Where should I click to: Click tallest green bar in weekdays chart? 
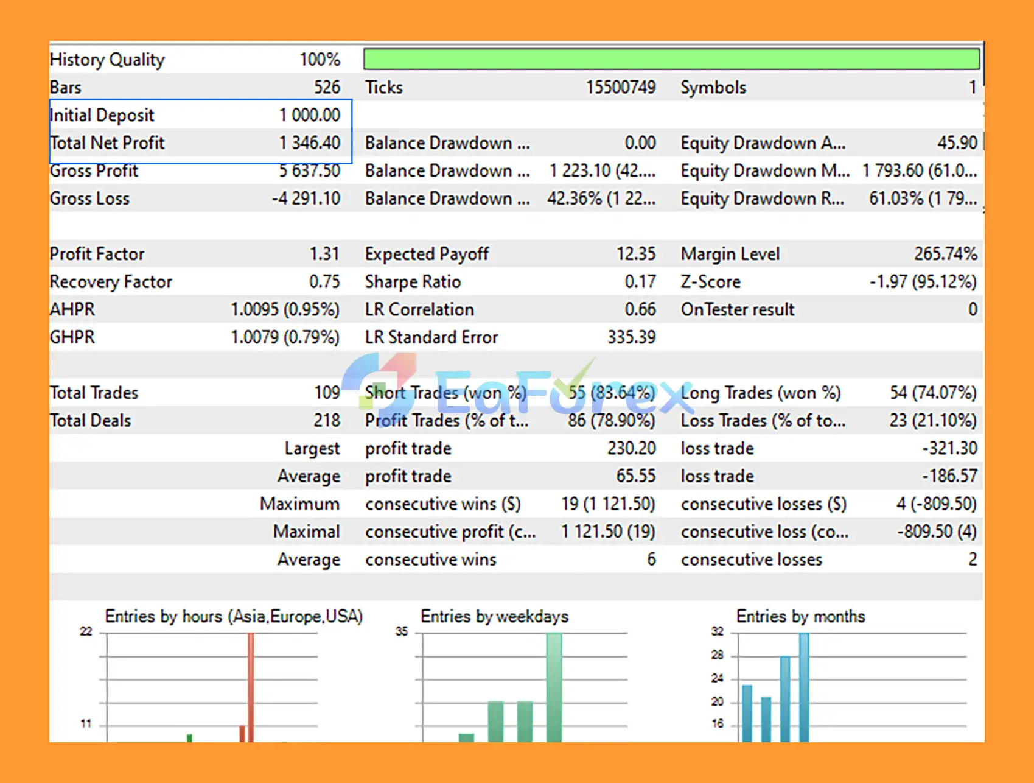(554, 687)
